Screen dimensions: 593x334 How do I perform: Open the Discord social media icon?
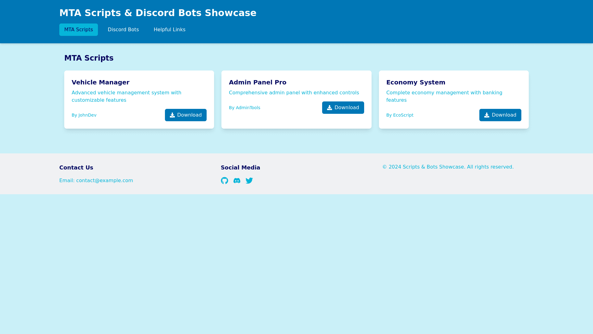click(x=237, y=181)
